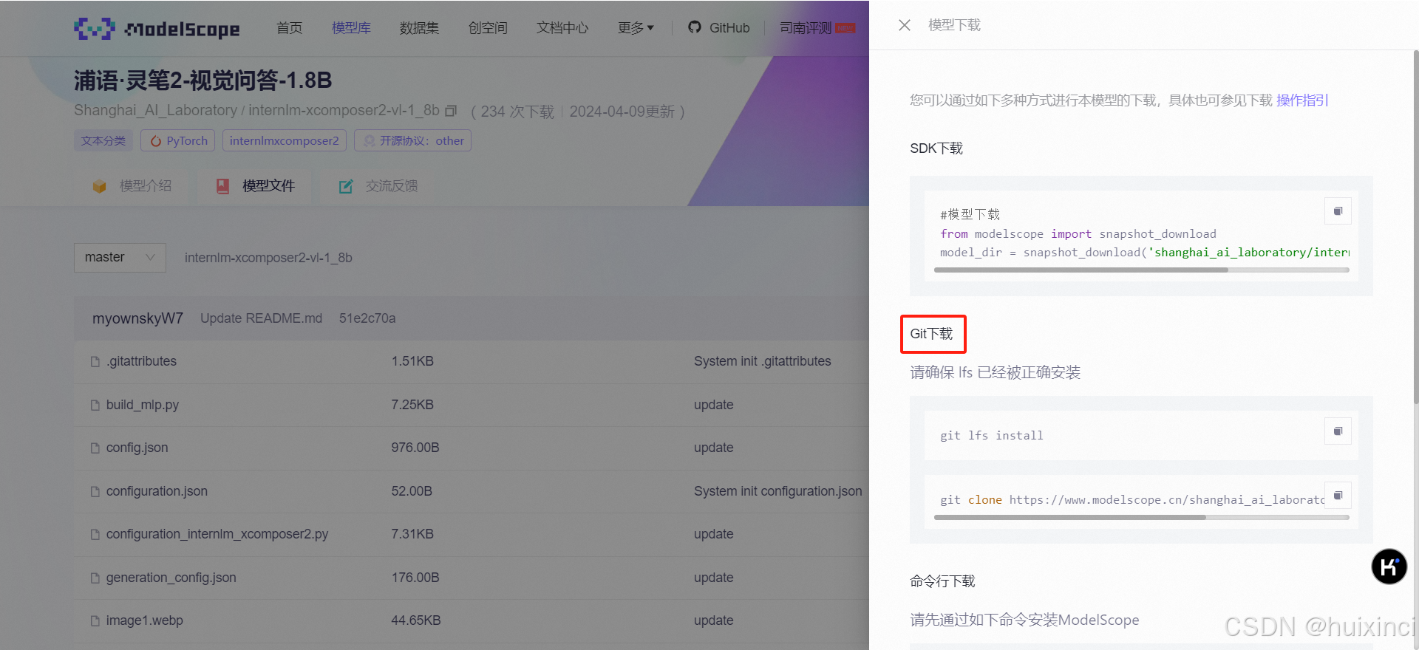Image resolution: width=1419 pixels, height=650 pixels.
Task: Click the file icon beside .gitattributes
Action: pyautogui.click(x=95, y=362)
